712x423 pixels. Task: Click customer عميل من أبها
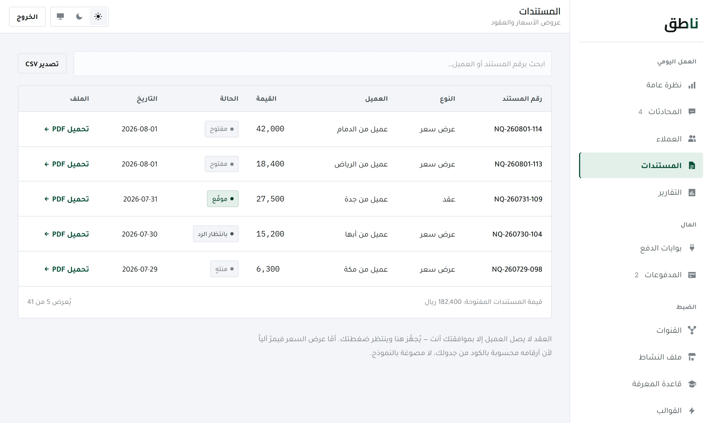coord(367,234)
